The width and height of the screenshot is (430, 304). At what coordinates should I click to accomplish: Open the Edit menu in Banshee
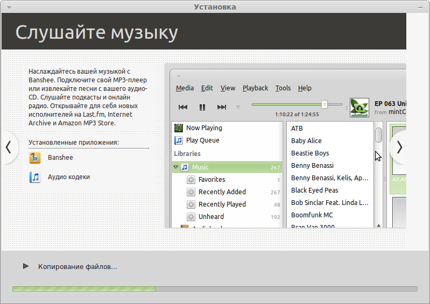point(207,88)
